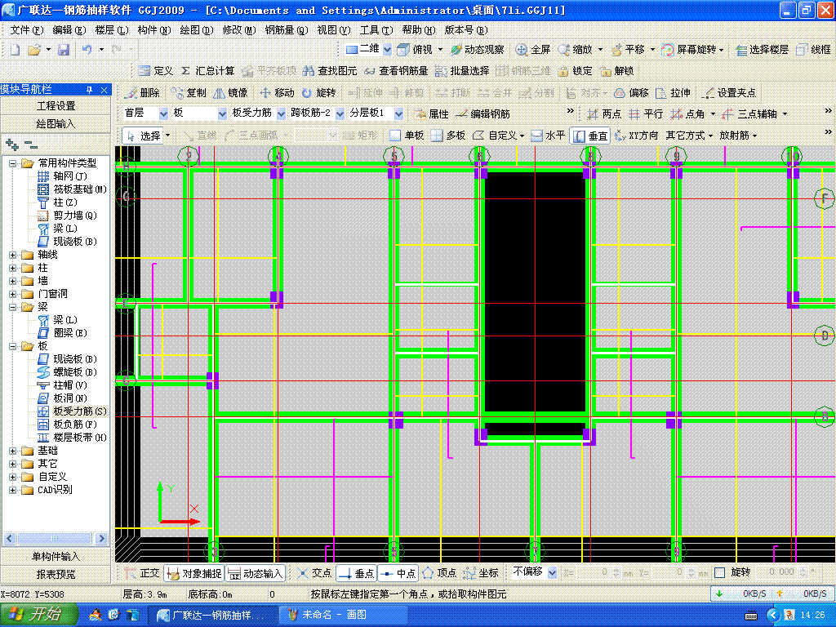Toggle 垂直 vertical placement mode
836x627 pixels.
590,136
